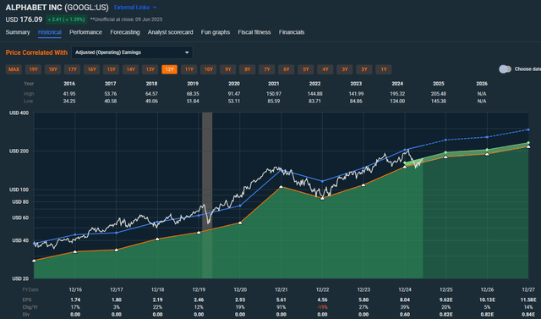Viewport: 541px width, 319px height.
Task: Pick the 13Y range button
Action: click(150, 69)
